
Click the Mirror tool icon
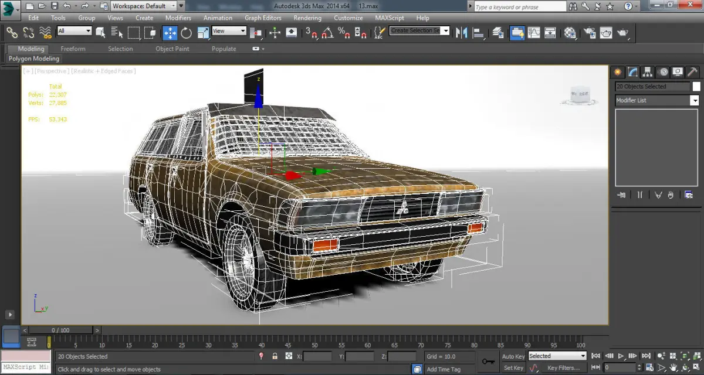click(x=461, y=33)
